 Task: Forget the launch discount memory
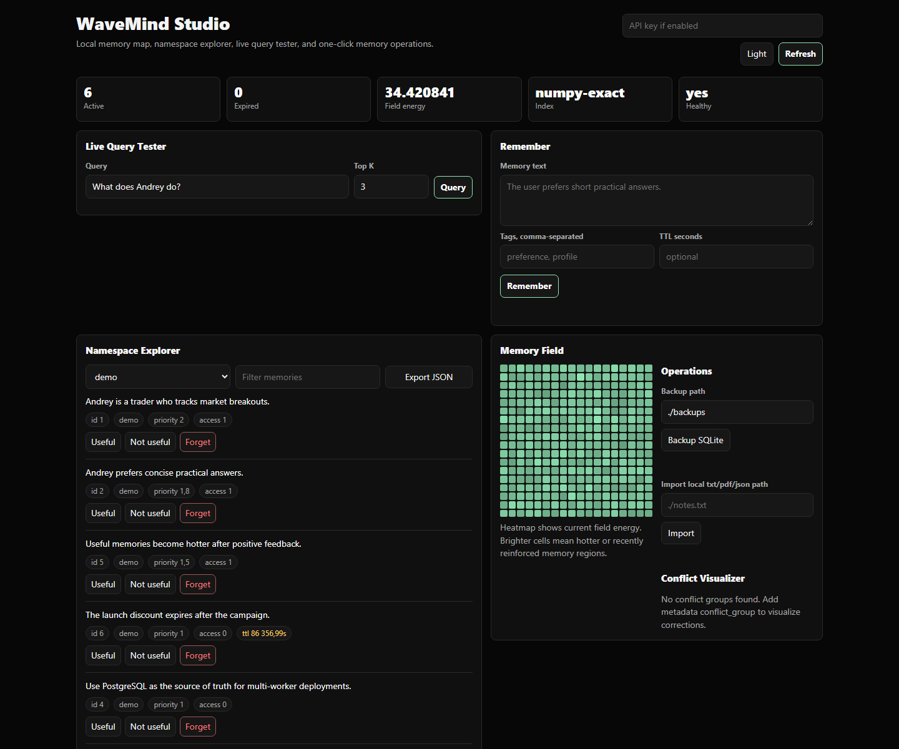pos(198,655)
